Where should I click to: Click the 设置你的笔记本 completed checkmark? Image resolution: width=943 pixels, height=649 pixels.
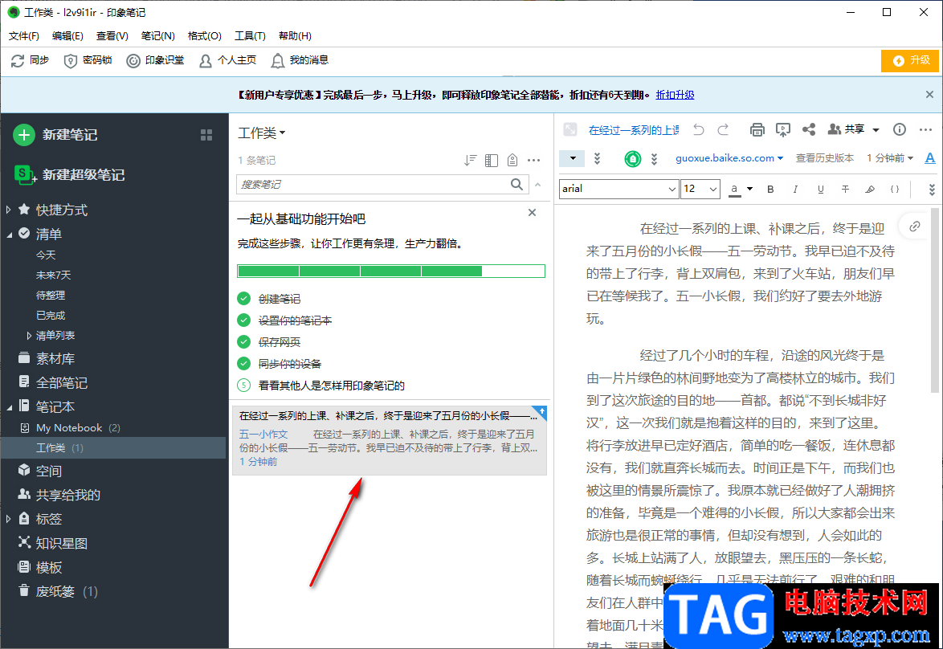(243, 320)
